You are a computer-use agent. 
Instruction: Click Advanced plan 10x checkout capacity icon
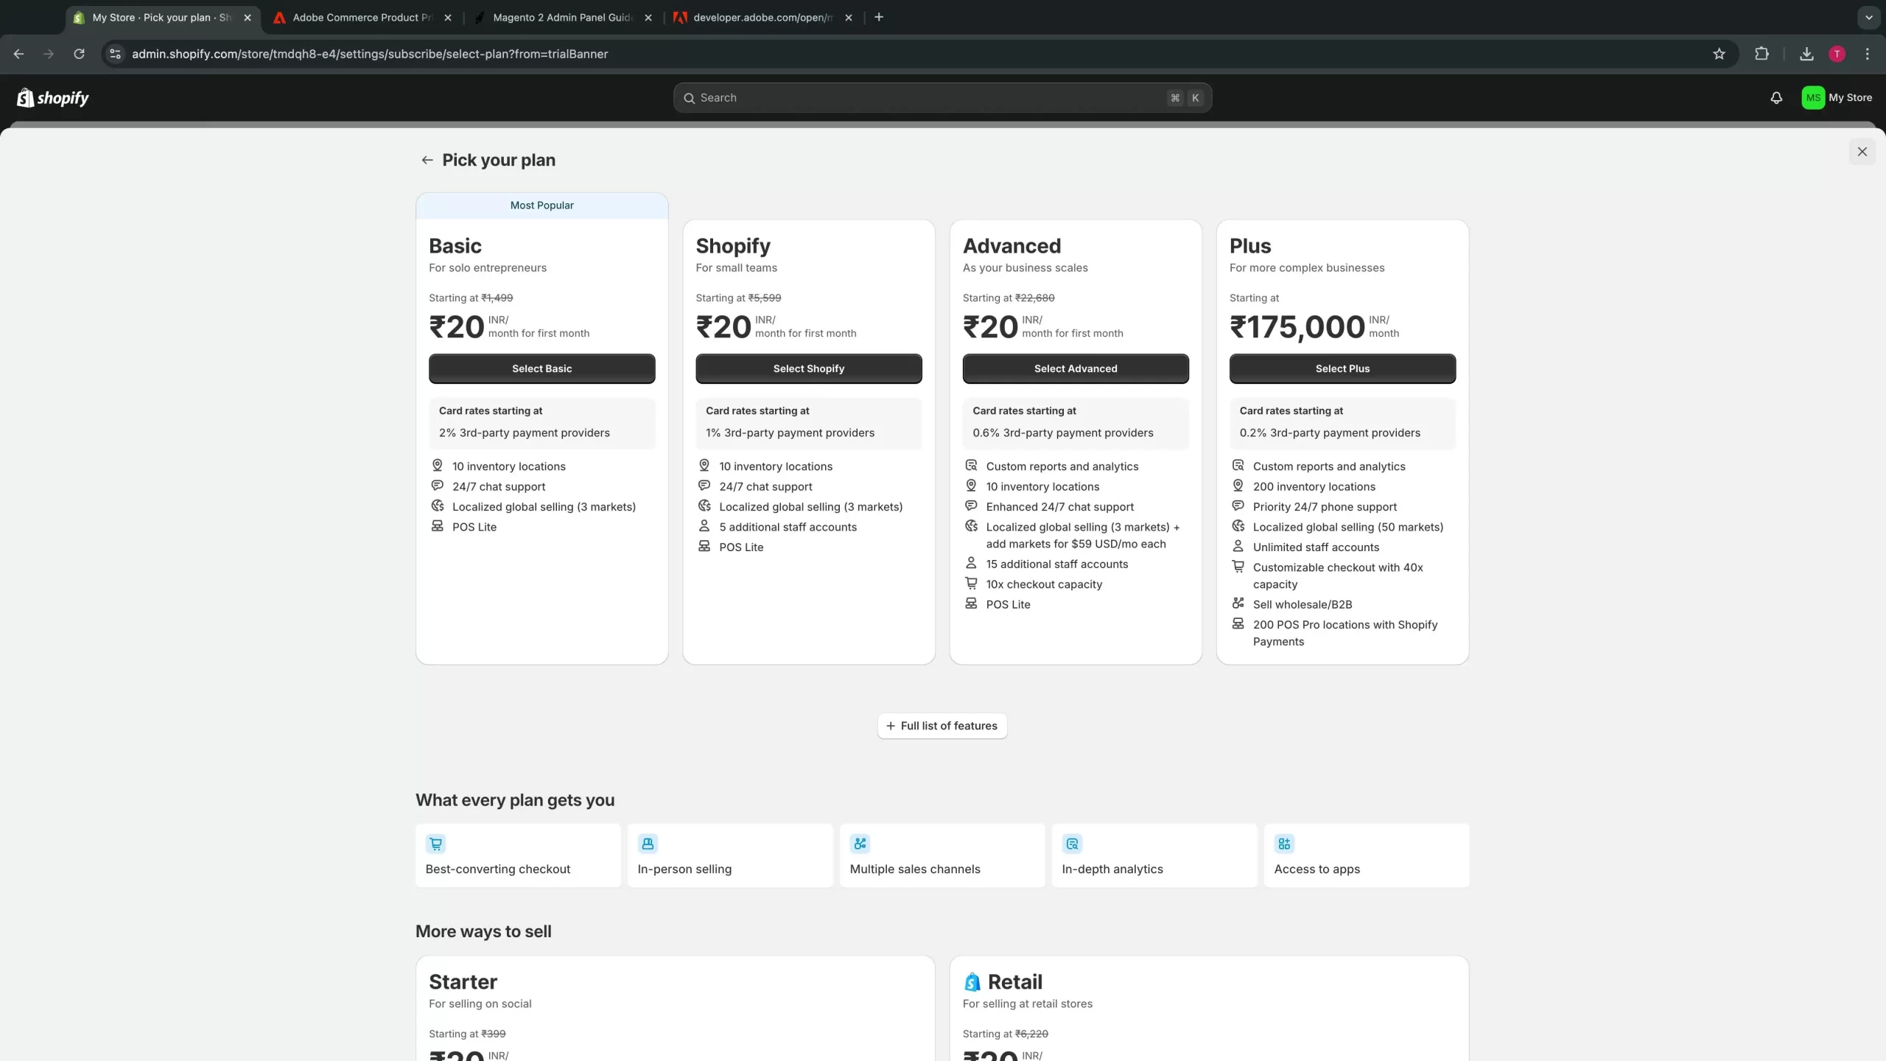coord(971,584)
